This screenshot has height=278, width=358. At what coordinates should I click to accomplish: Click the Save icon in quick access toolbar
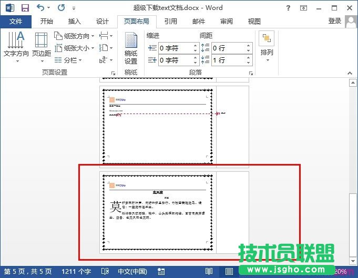point(25,8)
